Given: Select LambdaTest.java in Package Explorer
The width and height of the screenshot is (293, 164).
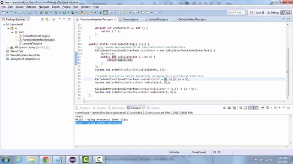Looking at the screenshot, I should [32, 44].
